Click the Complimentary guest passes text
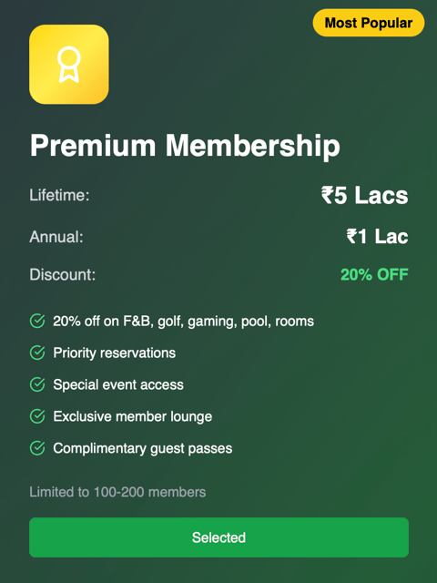 [x=143, y=448]
